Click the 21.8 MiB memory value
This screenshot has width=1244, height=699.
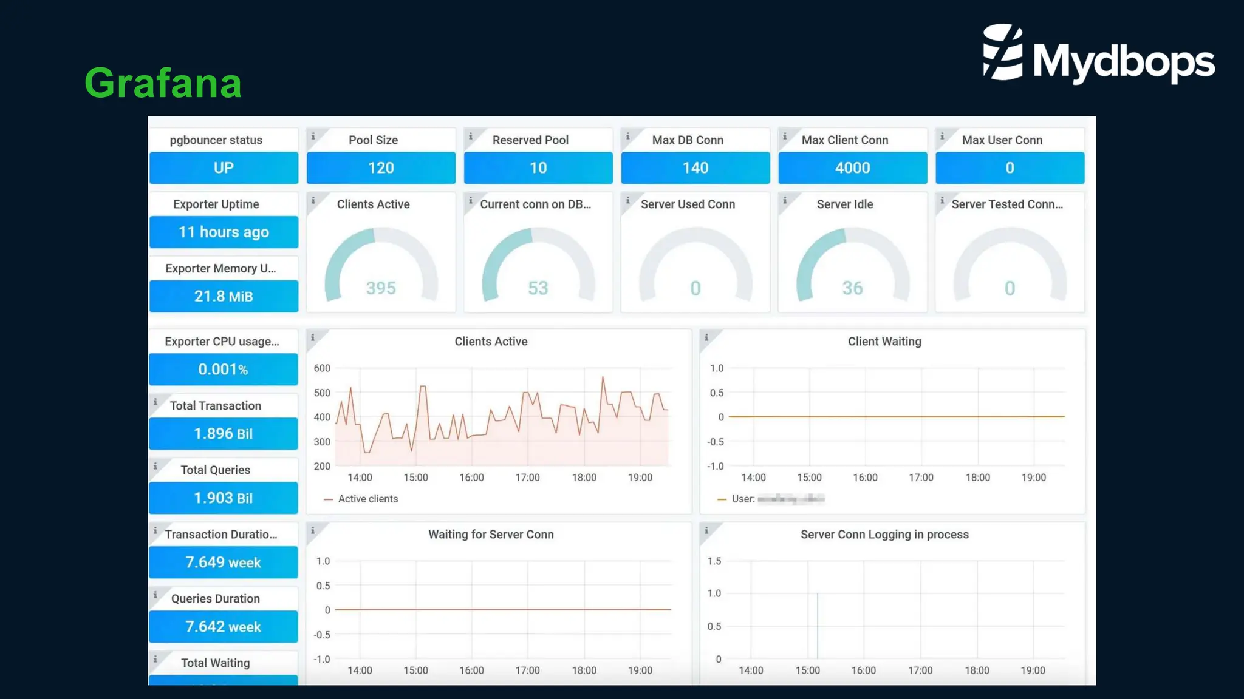coord(224,297)
